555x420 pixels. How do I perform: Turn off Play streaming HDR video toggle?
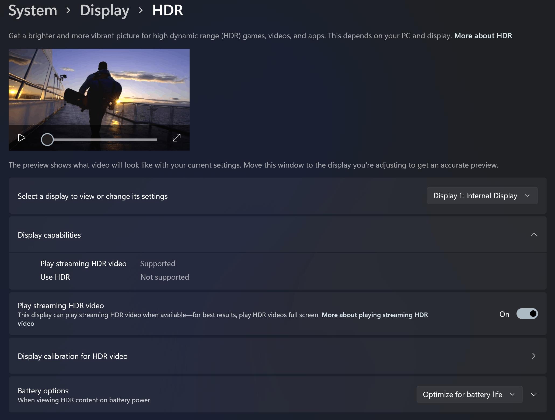[x=527, y=314]
